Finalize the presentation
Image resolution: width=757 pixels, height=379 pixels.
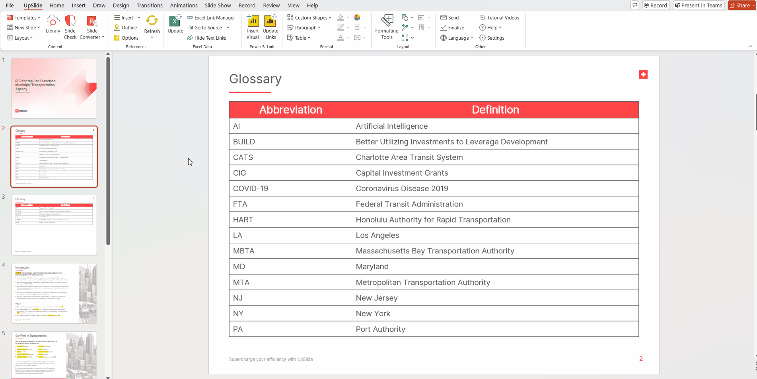coord(452,27)
